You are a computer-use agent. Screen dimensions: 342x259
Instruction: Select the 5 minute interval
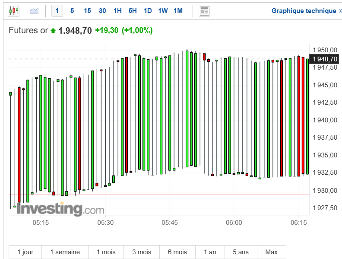(x=72, y=11)
